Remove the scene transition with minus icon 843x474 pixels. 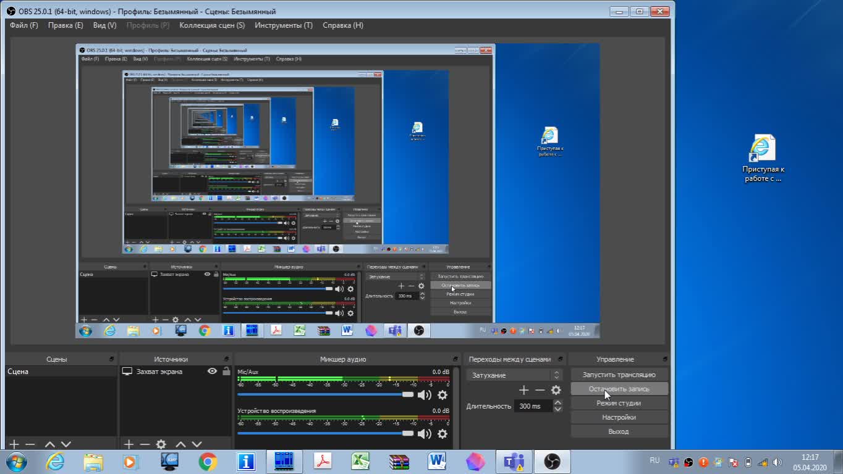540,390
